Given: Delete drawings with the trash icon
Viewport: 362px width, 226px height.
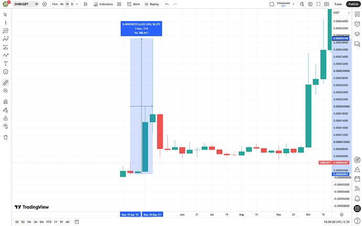Looking at the screenshot, I should (6, 137).
